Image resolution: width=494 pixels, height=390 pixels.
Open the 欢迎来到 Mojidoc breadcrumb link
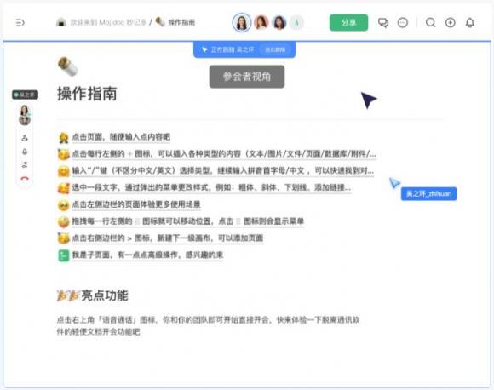[108, 22]
